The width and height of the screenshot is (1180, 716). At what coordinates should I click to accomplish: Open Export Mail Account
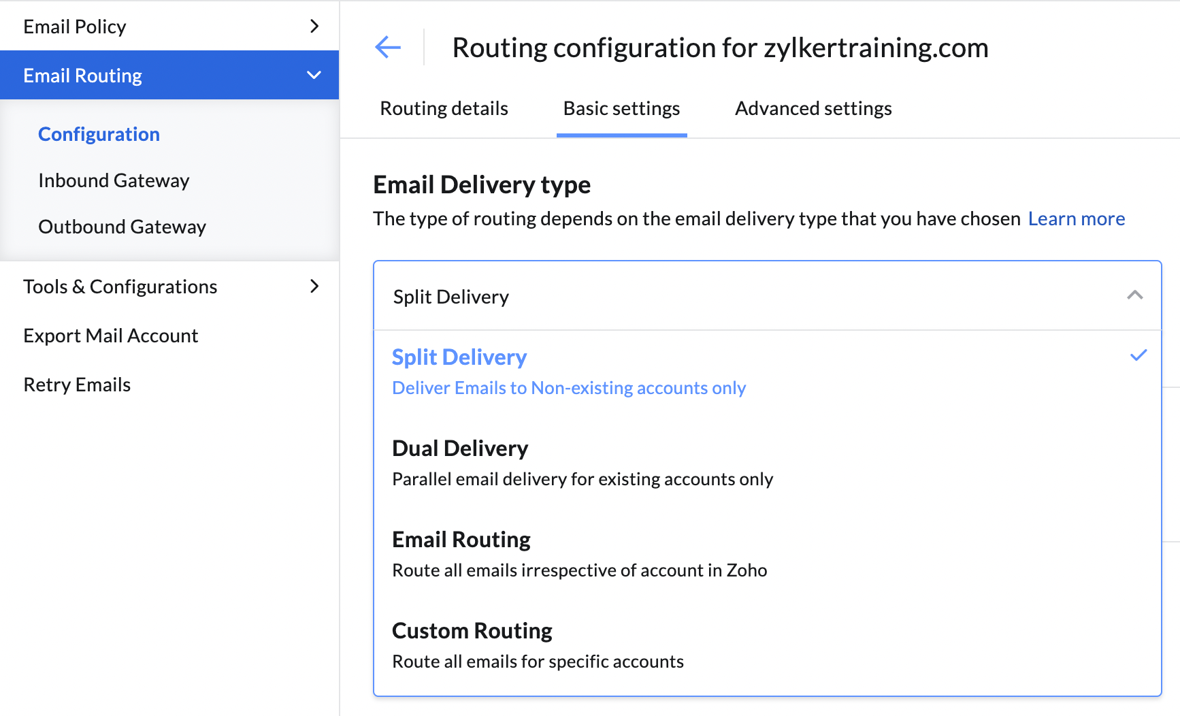tap(110, 336)
